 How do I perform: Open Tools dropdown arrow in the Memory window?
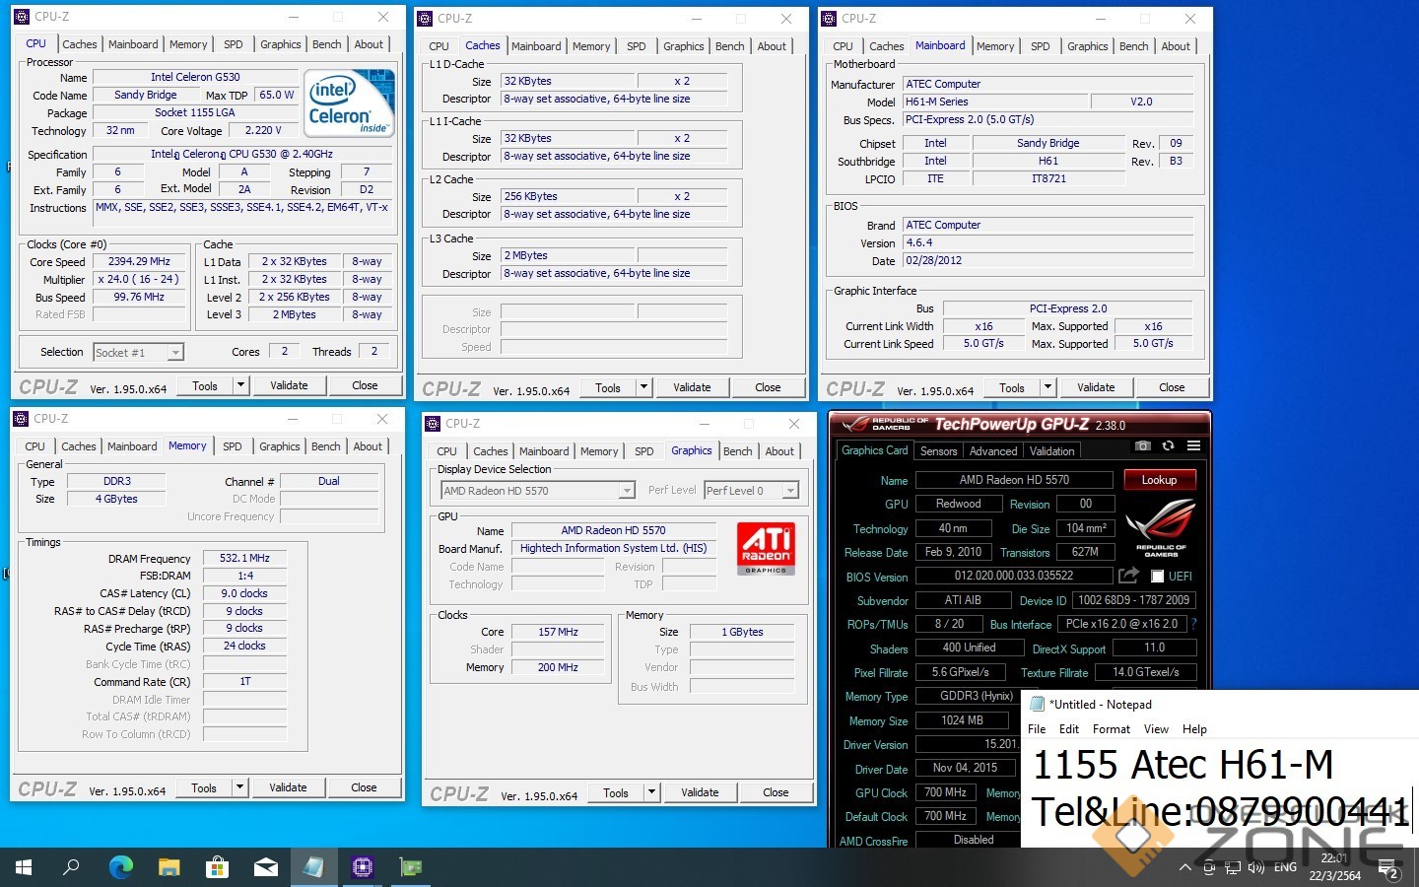[239, 787]
